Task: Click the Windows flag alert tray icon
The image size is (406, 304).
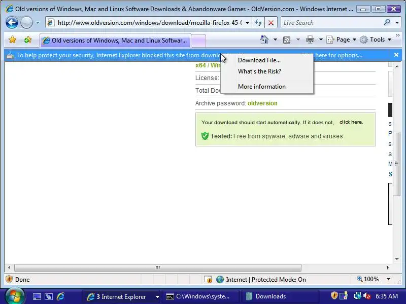Action: pyautogui.click(x=344, y=296)
